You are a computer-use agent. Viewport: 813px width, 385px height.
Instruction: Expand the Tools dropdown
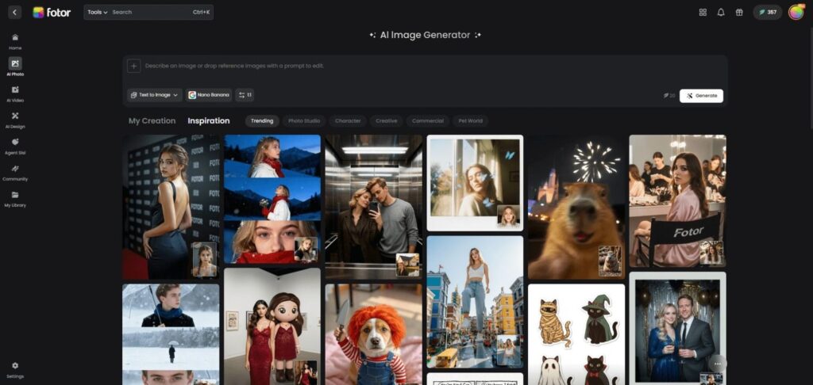[x=97, y=12]
